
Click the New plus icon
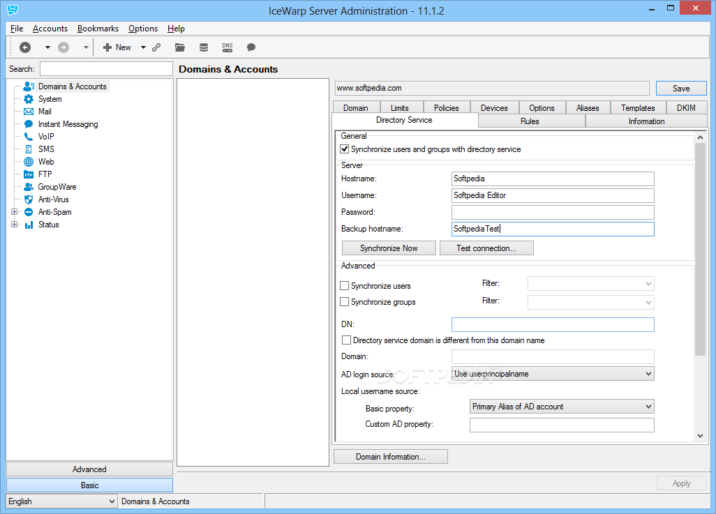click(x=107, y=47)
